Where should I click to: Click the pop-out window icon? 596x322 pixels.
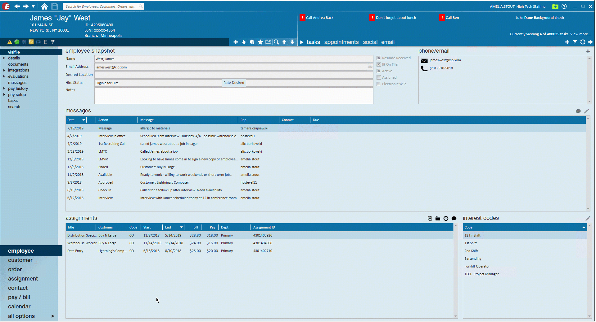(268, 42)
